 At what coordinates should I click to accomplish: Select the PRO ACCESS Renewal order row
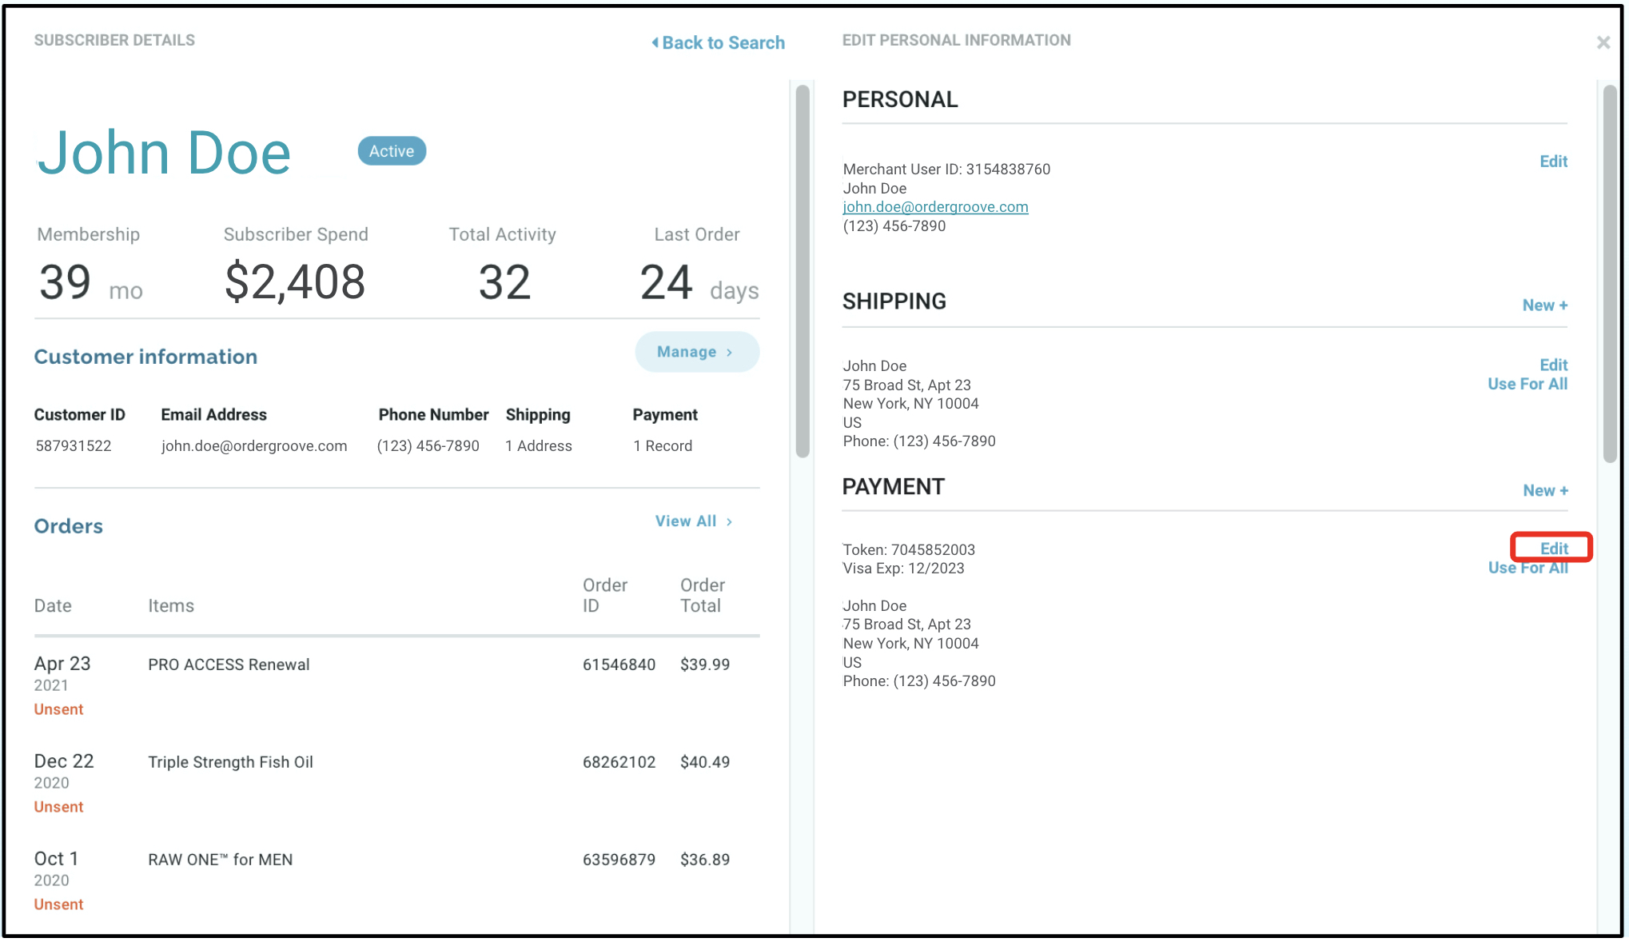tap(229, 665)
